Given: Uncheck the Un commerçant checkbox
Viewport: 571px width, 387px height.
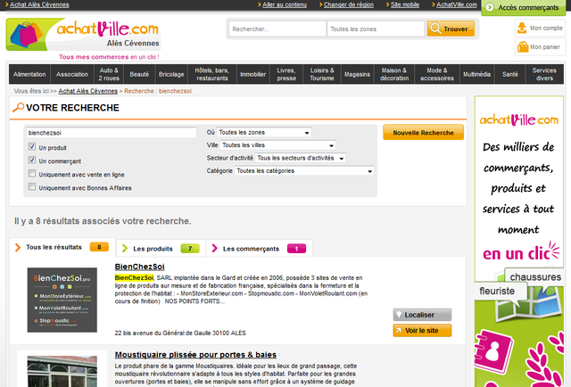Looking at the screenshot, I should point(32,161).
